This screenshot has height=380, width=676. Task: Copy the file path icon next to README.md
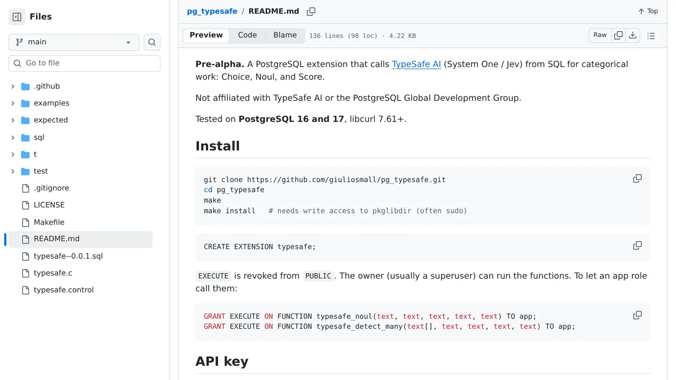click(x=311, y=11)
